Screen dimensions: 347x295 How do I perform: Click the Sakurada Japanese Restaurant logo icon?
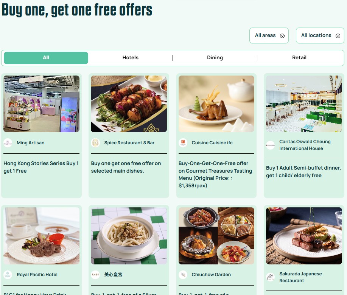click(270, 277)
